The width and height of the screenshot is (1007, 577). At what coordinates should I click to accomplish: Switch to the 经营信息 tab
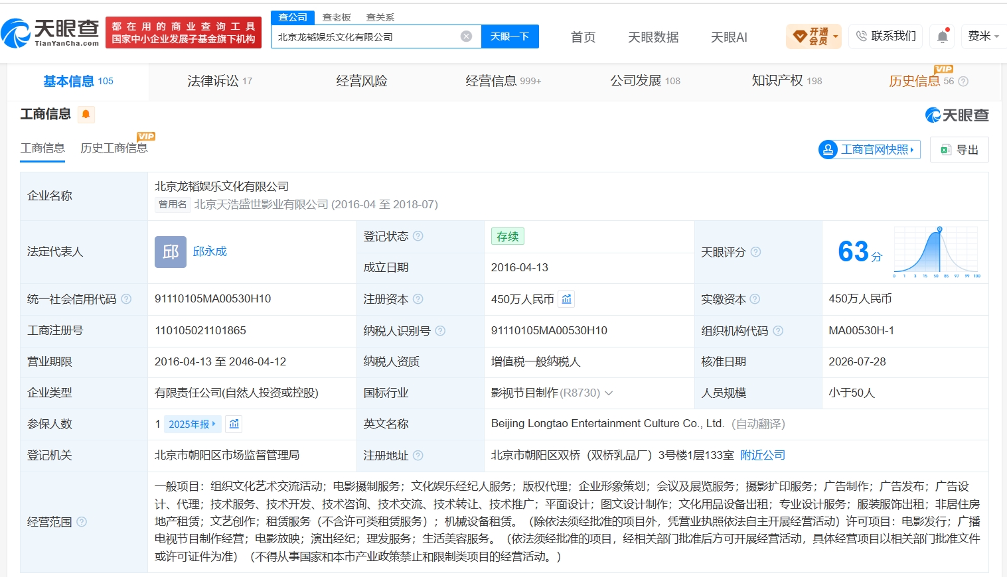click(x=503, y=82)
